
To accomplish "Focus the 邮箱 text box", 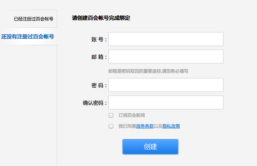I will pyautogui.click(x=166, y=57).
